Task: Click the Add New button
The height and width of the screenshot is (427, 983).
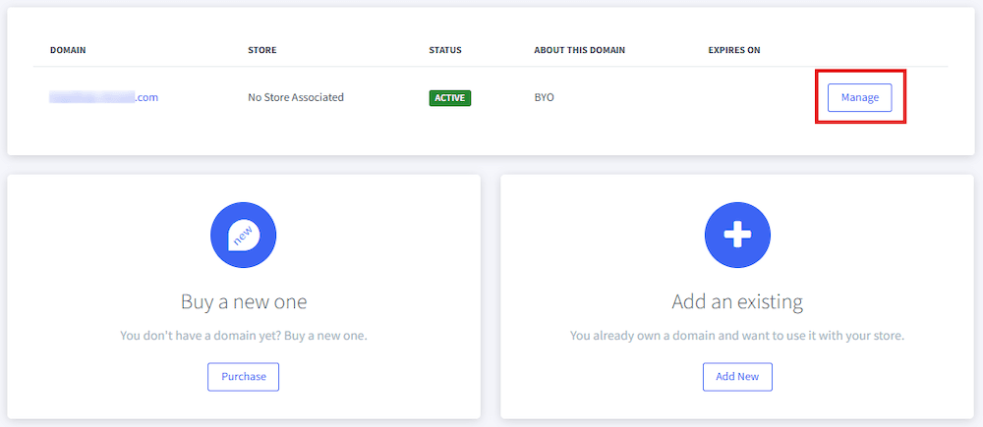Action: (x=737, y=377)
